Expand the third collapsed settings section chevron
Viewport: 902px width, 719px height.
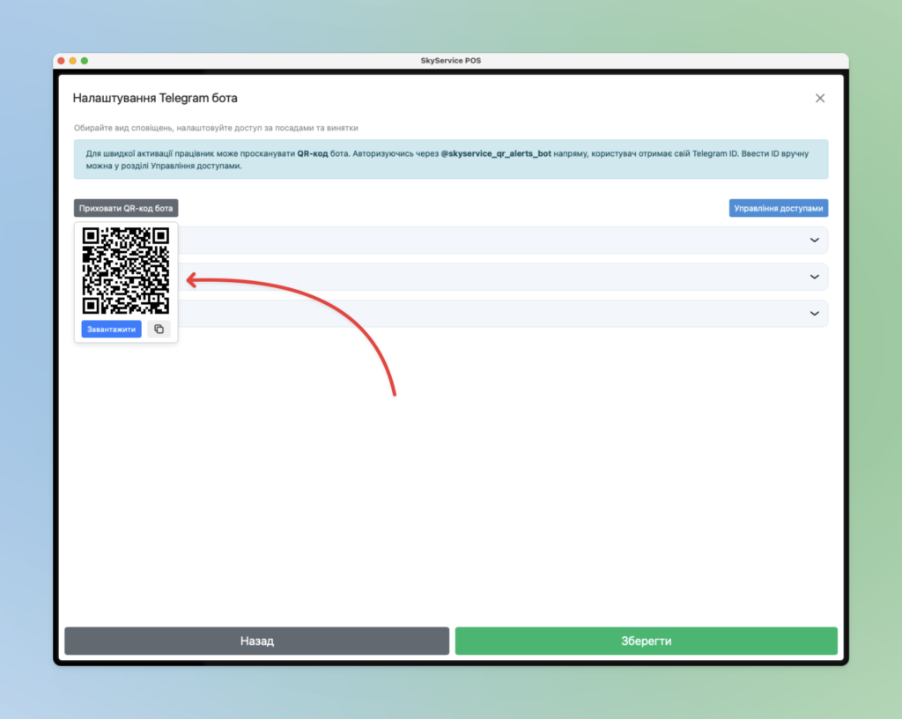pyautogui.click(x=814, y=314)
